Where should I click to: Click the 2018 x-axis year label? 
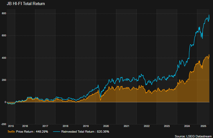(x=65, y=126)
